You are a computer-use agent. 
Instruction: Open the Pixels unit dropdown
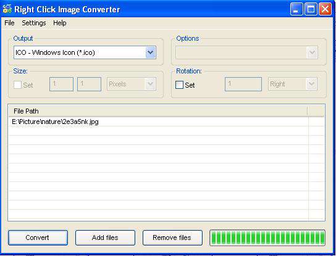[151, 84]
